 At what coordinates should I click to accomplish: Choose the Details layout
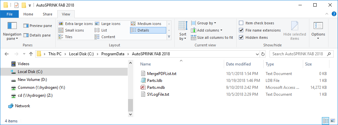click(148, 30)
